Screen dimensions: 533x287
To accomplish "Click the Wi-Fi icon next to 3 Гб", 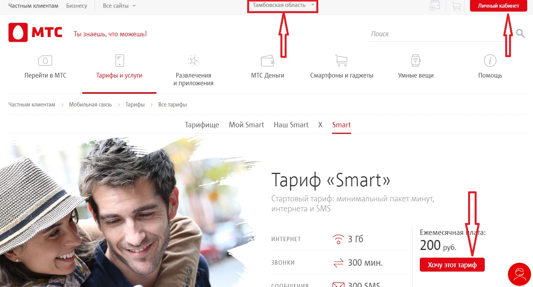I will (338, 240).
